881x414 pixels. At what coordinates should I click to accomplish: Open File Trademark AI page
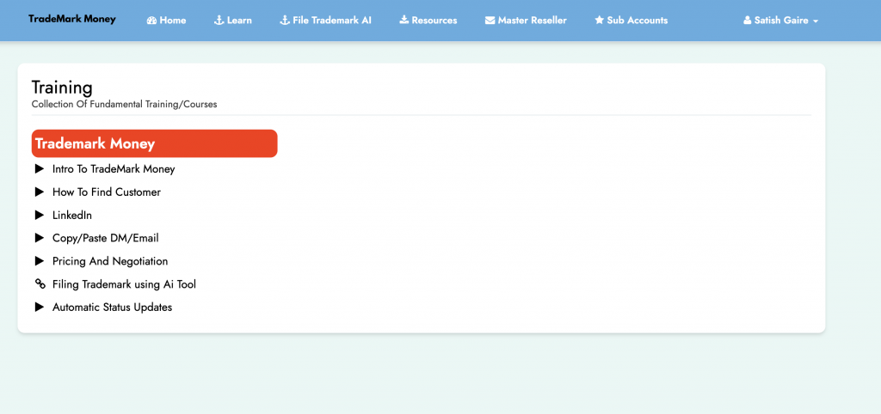pos(326,21)
